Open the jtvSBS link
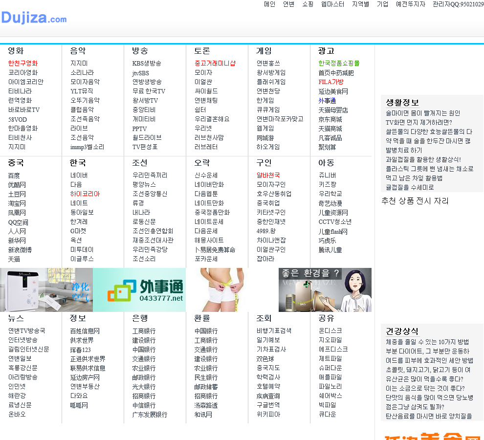The height and width of the screenshot is (440, 484). tap(140, 73)
